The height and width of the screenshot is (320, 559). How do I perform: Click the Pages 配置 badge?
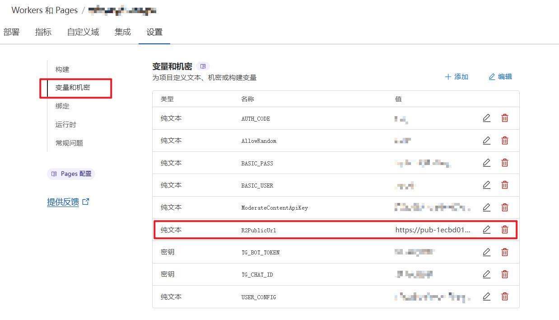click(71, 174)
